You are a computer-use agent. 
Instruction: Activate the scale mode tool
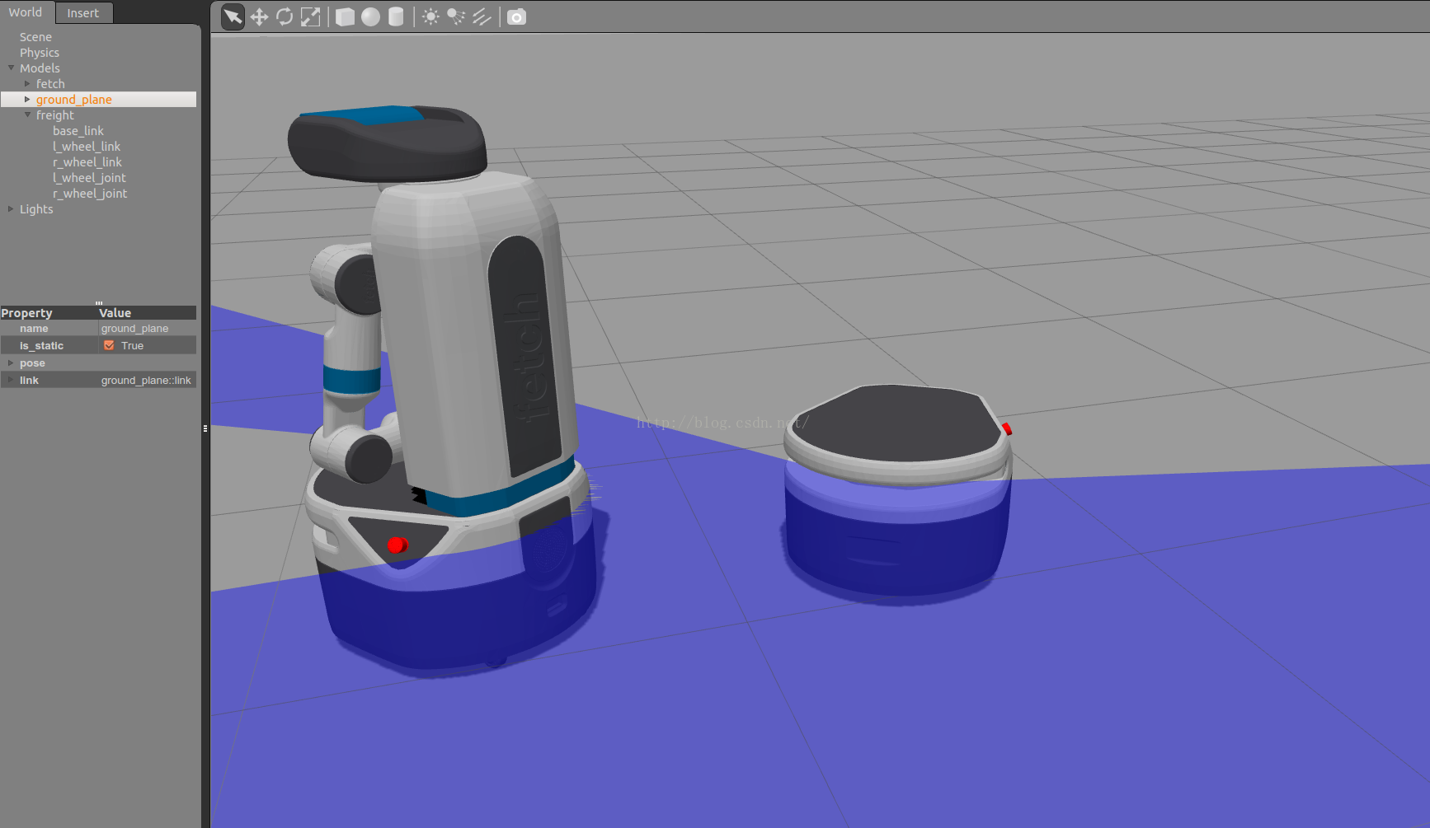coord(310,16)
